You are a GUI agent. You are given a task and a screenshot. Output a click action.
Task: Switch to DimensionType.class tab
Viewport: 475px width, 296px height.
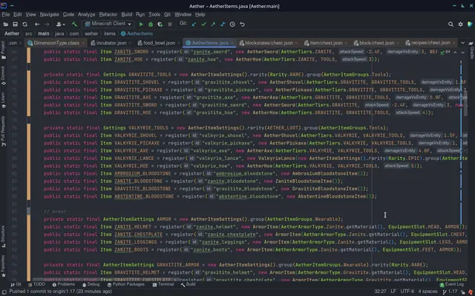56,43
